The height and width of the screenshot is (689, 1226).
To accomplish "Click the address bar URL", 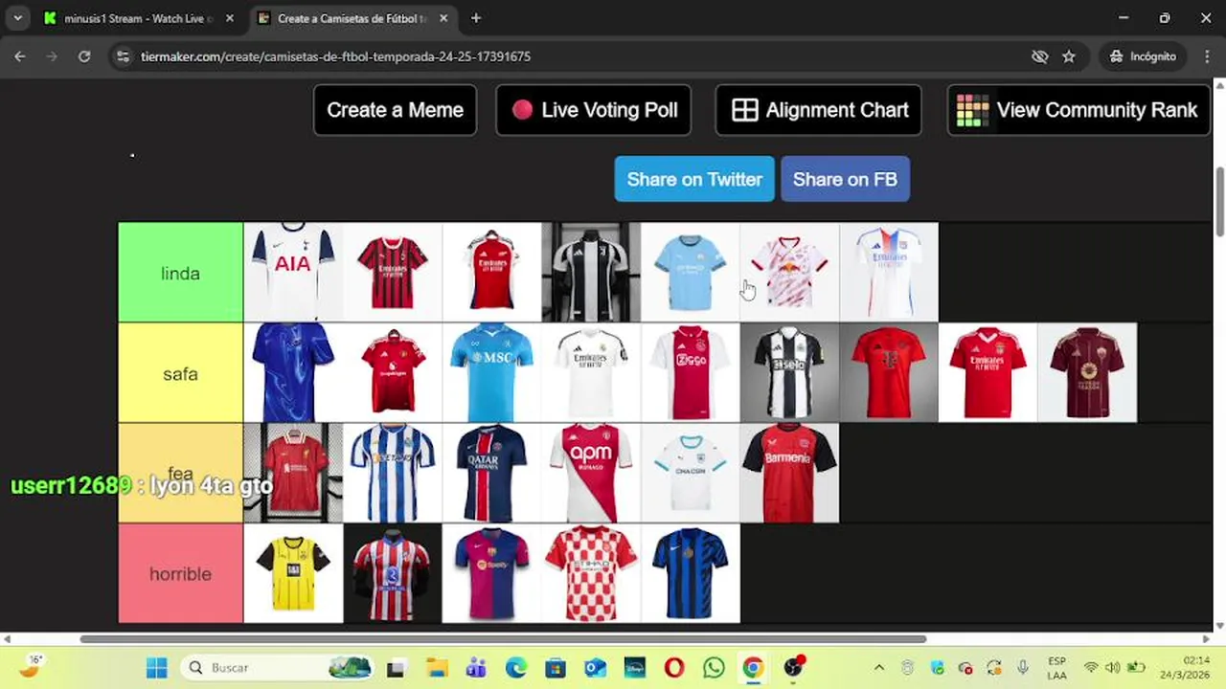I will tap(335, 56).
